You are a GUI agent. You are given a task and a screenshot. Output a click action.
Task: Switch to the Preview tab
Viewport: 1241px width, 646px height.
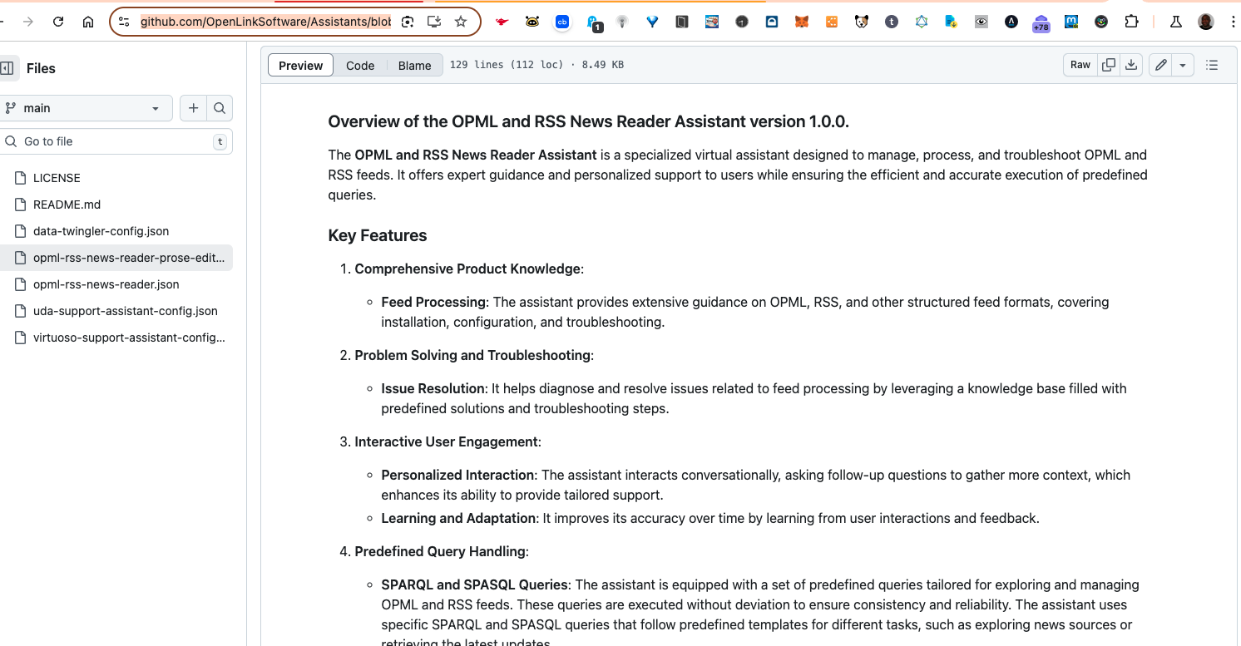click(301, 66)
